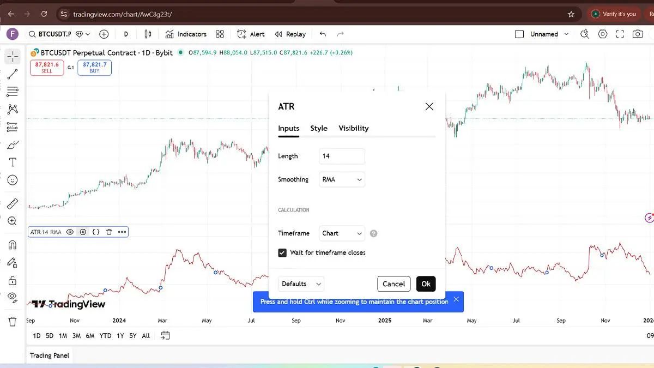Open go to date calendar icon
This screenshot has height=368, width=654.
[x=166, y=335]
